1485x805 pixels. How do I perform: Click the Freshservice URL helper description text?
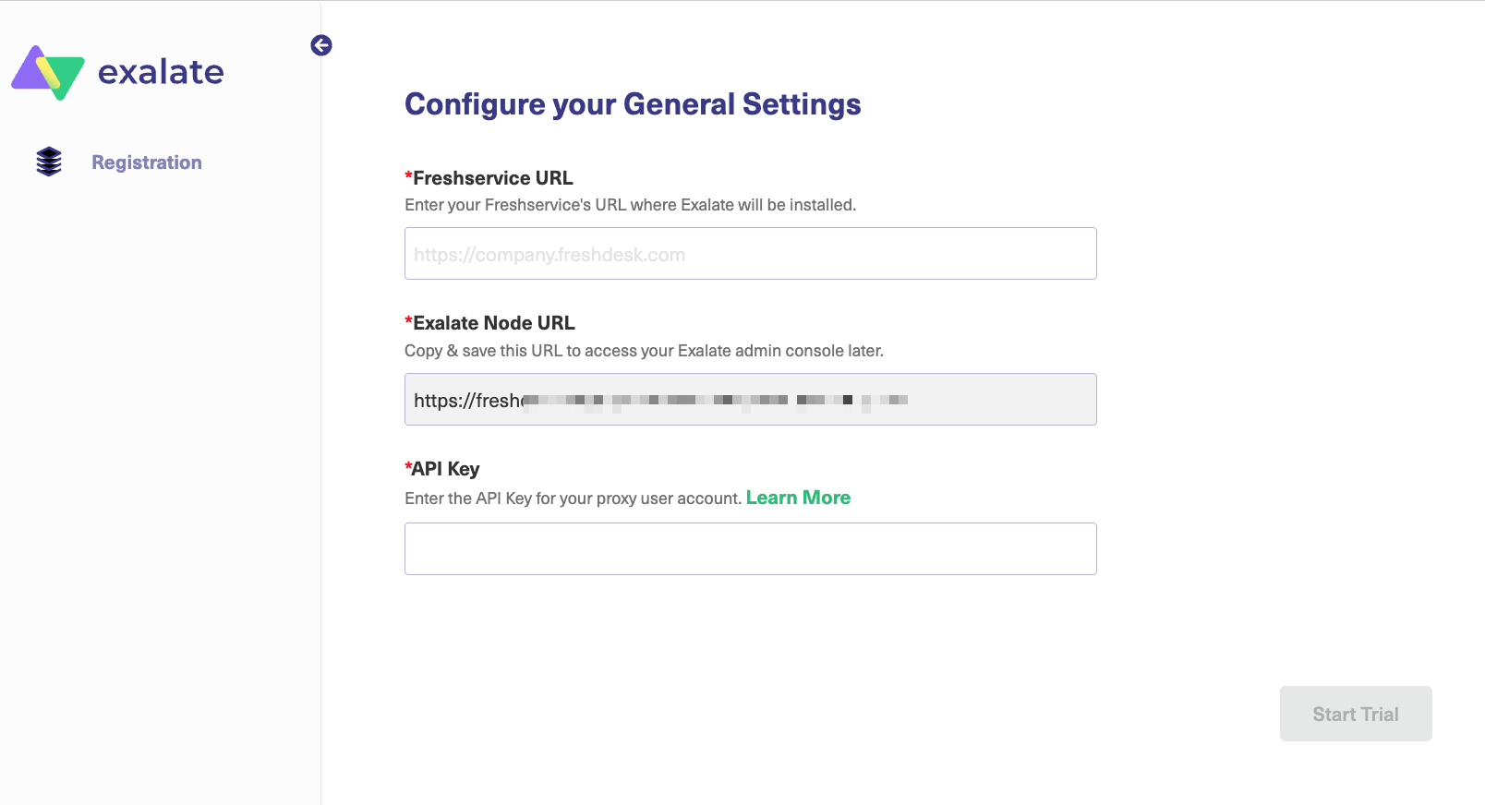coord(630,205)
